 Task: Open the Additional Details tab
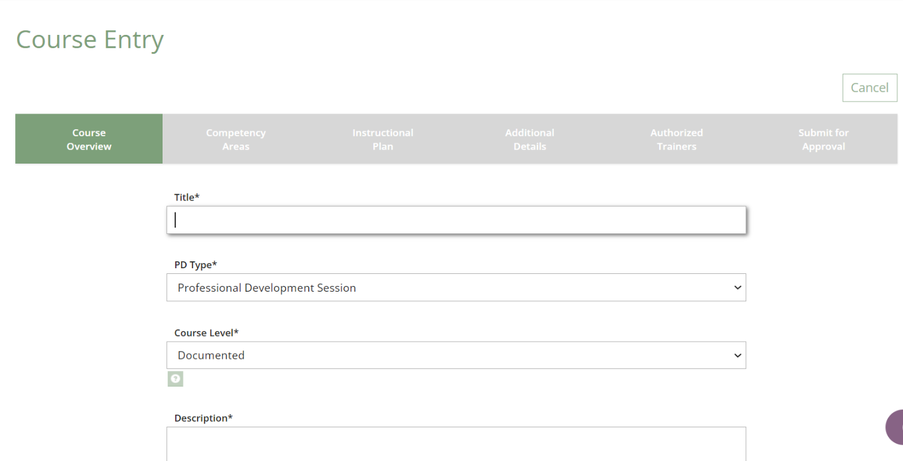pos(530,140)
